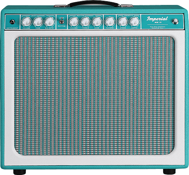Viewport: 189px width, 175px height.
Task: Click the "Bass" label text
Action: [97, 28]
